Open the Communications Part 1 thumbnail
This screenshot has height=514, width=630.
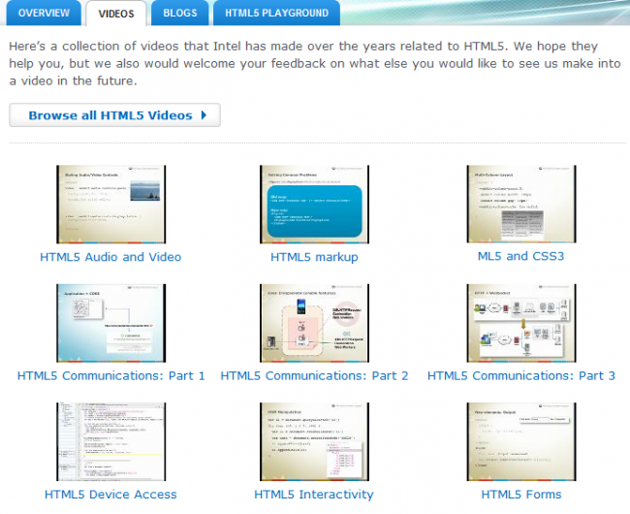[x=111, y=323]
